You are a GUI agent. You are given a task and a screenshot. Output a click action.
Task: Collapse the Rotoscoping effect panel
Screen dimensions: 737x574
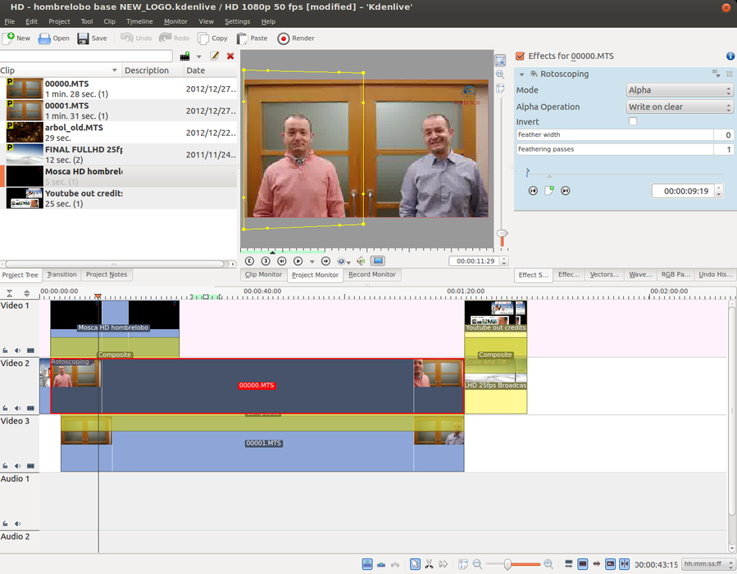(x=522, y=75)
